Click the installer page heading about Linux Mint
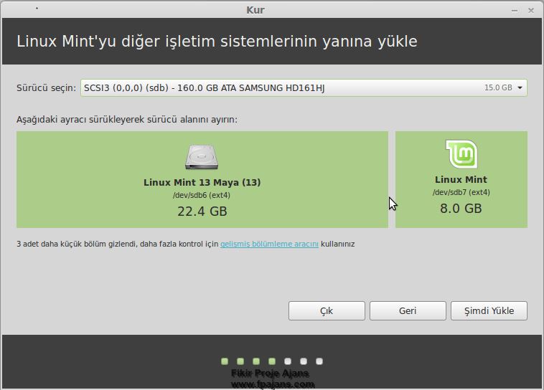The height and width of the screenshot is (390, 544). click(x=217, y=42)
